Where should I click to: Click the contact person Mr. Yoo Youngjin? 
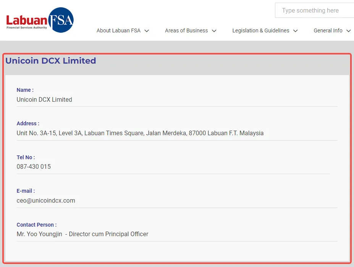click(39, 234)
